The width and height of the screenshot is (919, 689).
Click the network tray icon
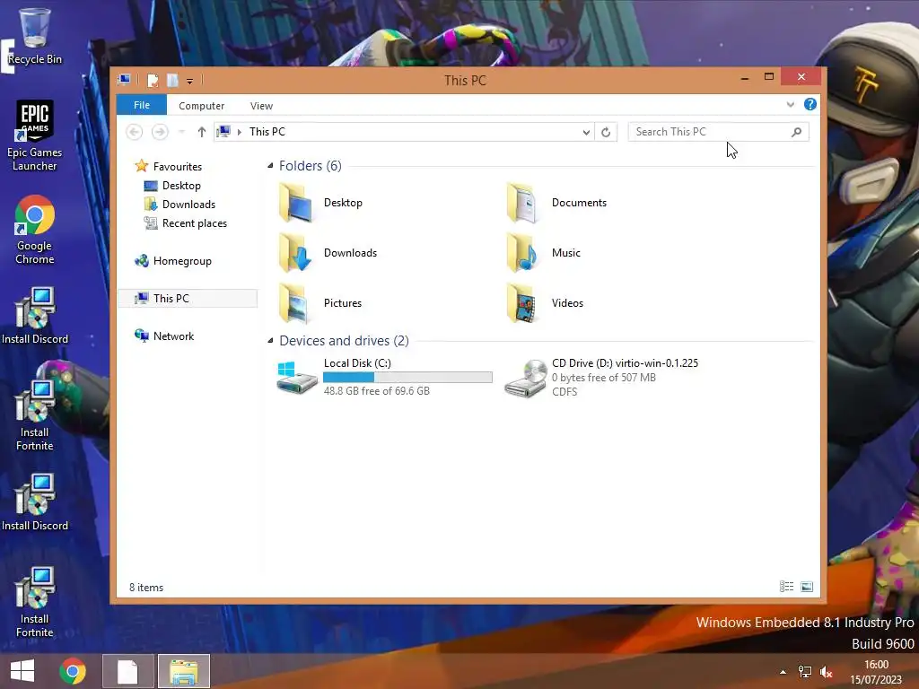click(x=805, y=672)
